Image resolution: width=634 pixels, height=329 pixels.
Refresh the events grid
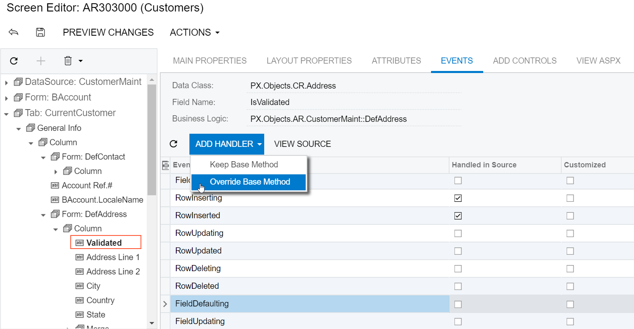tap(173, 144)
